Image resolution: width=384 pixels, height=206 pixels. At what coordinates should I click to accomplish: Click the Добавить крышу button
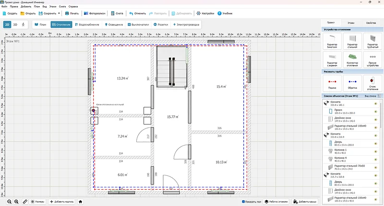pyautogui.click(x=305, y=202)
